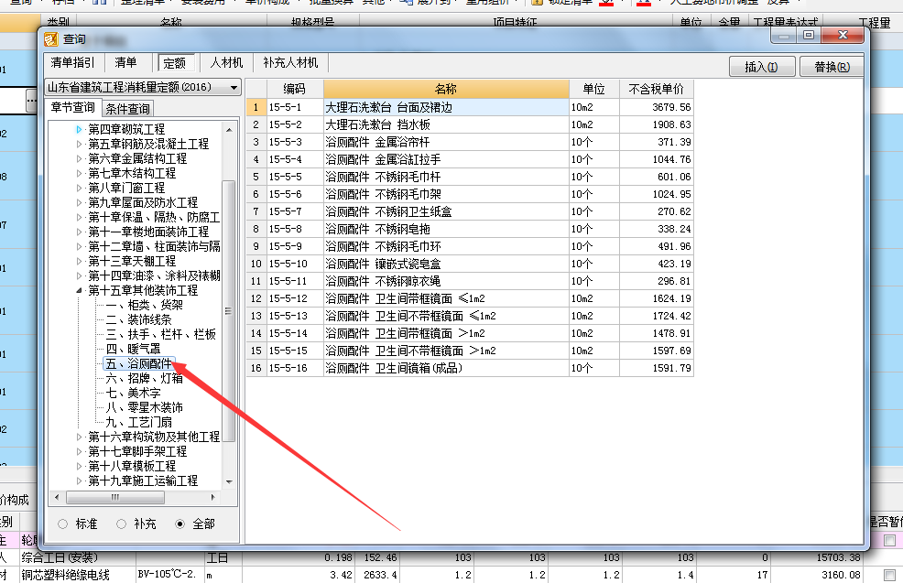Click tree scrollbar down arrow
The height and width of the screenshot is (583, 903).
(229, 481)
